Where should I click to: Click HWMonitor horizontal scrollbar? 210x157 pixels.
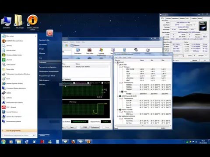coord(143,126)
